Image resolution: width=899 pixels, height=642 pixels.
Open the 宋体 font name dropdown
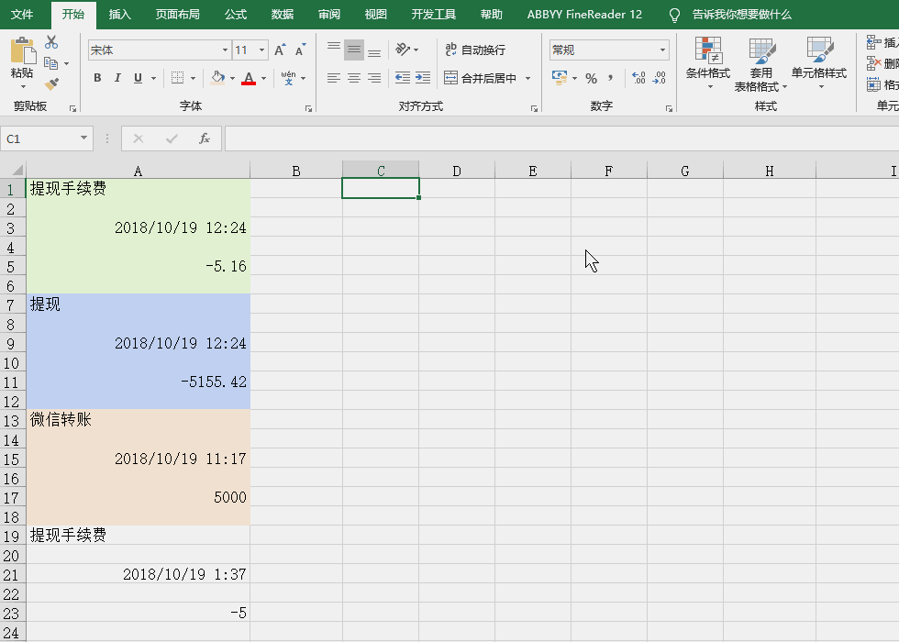(225, 50)
